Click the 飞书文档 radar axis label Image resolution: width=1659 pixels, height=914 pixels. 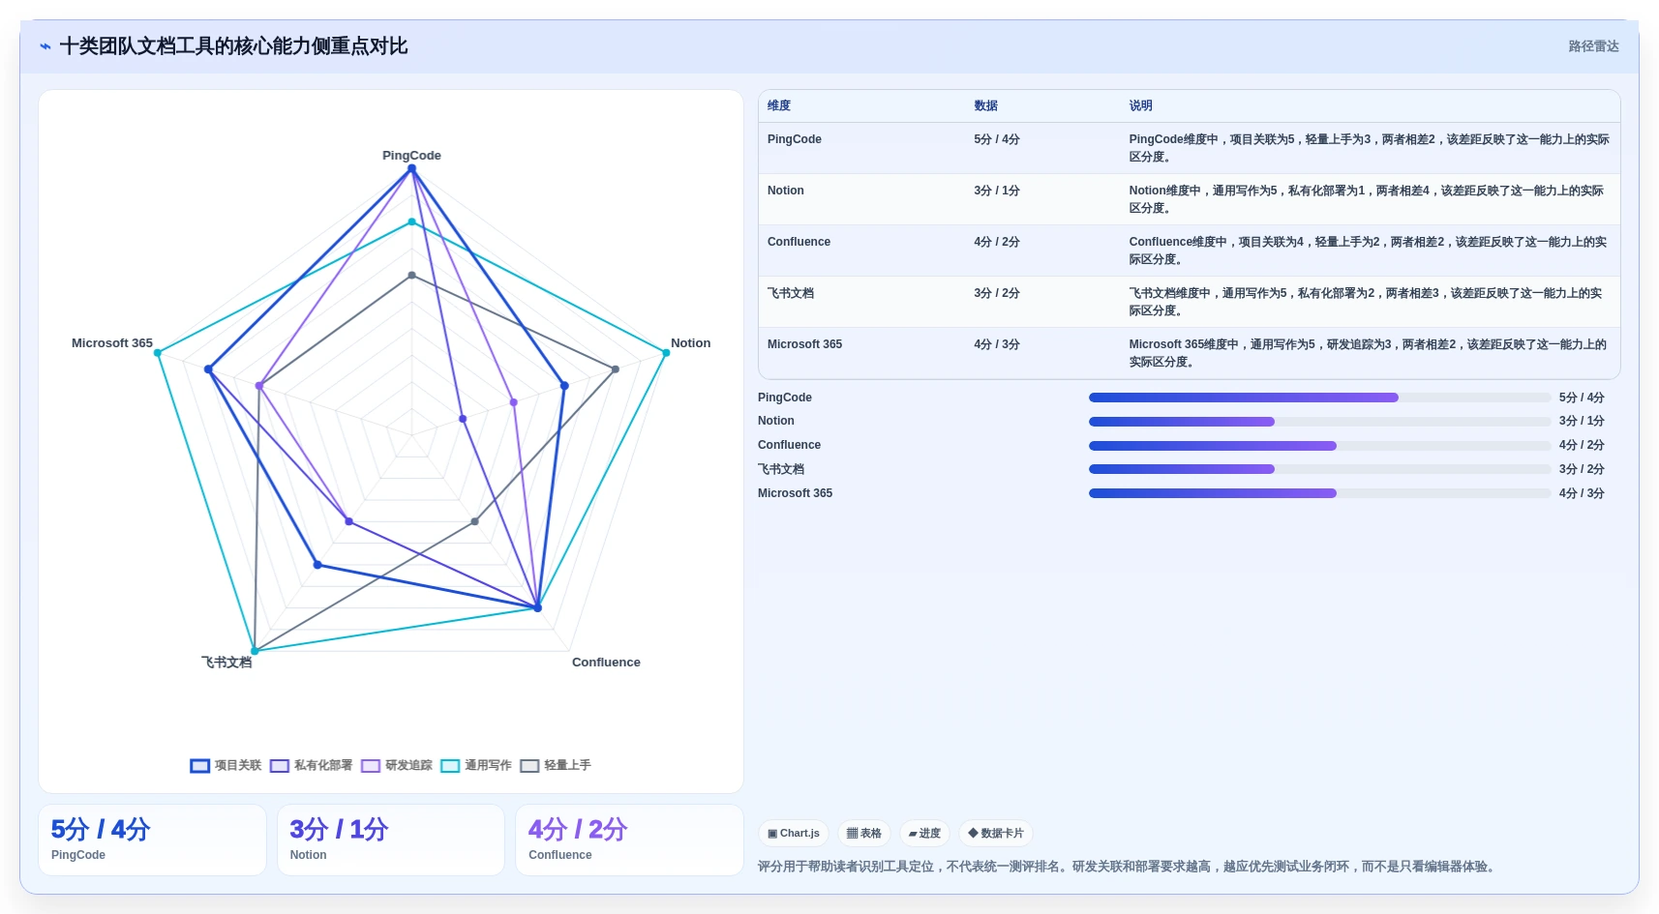(226, 663)
